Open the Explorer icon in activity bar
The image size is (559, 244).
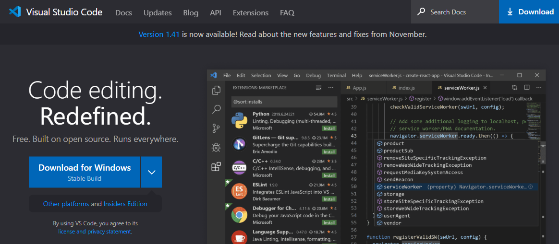tap(216, 90)
